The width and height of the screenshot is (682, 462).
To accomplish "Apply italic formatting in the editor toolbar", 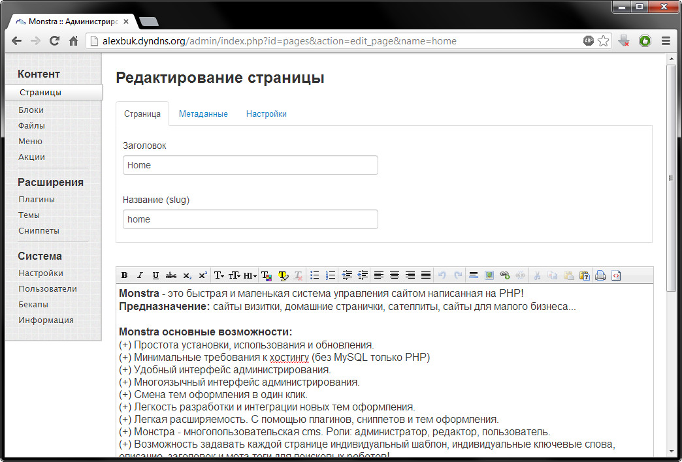I will click(140, 275).
